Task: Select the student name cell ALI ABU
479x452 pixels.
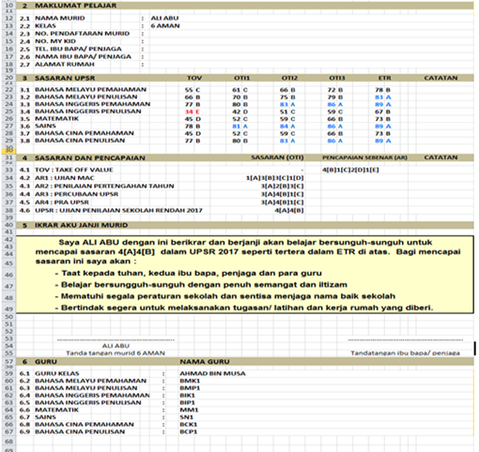Action: [164, 18]
